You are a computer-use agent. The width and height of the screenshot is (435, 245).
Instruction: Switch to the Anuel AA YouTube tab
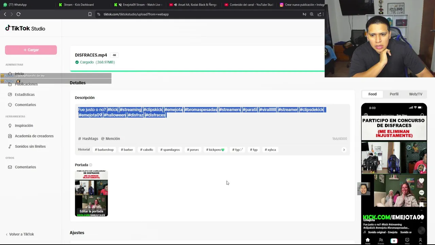[194, 5]
